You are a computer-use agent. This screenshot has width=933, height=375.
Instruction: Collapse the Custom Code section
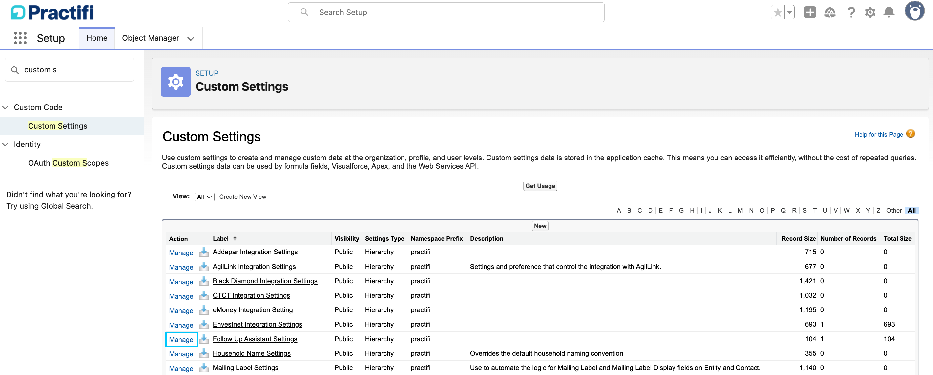pyautogui.click(x=6, y=107)
